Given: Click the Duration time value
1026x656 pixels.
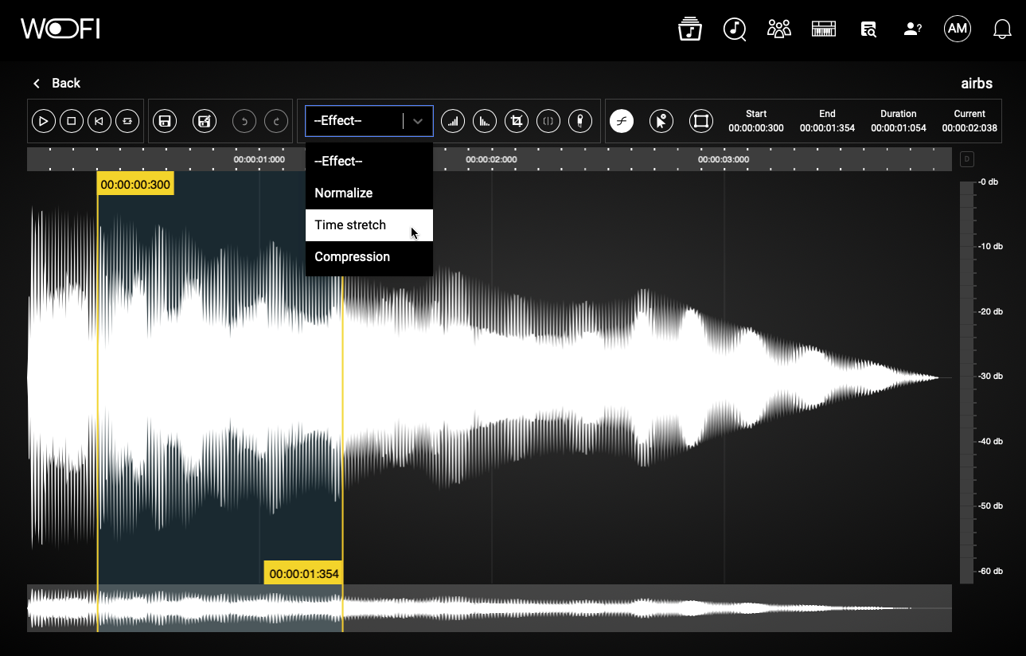Looking at the screenshot, I should (899, 127).
